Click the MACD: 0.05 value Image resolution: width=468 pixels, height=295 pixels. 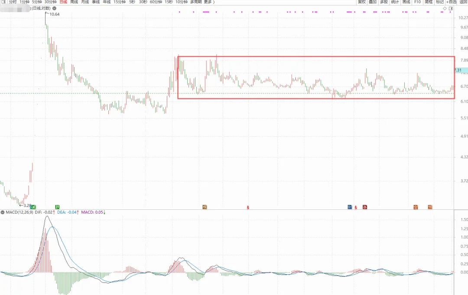click(92, 212)
